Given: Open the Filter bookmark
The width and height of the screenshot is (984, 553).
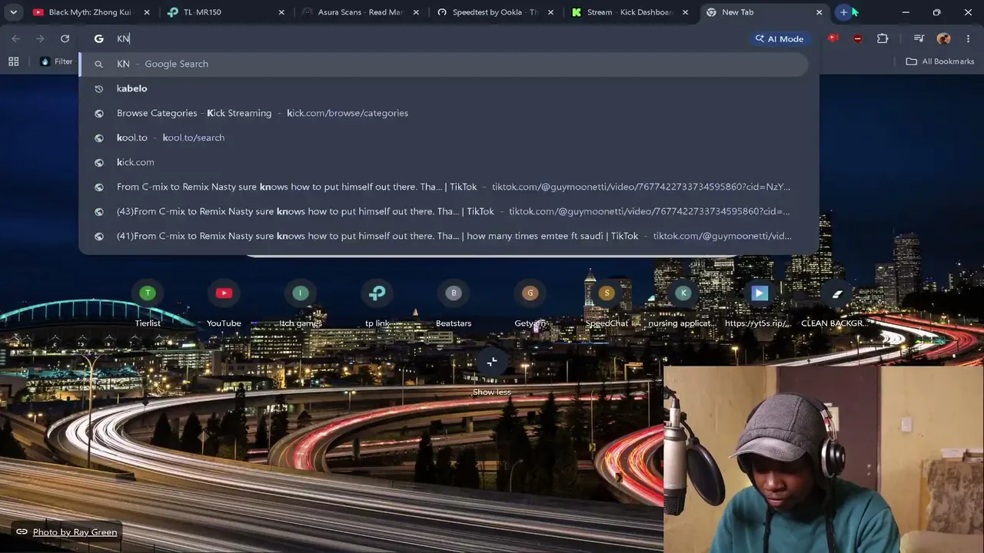Looking at the screenshot, I should tap(56, 61).
